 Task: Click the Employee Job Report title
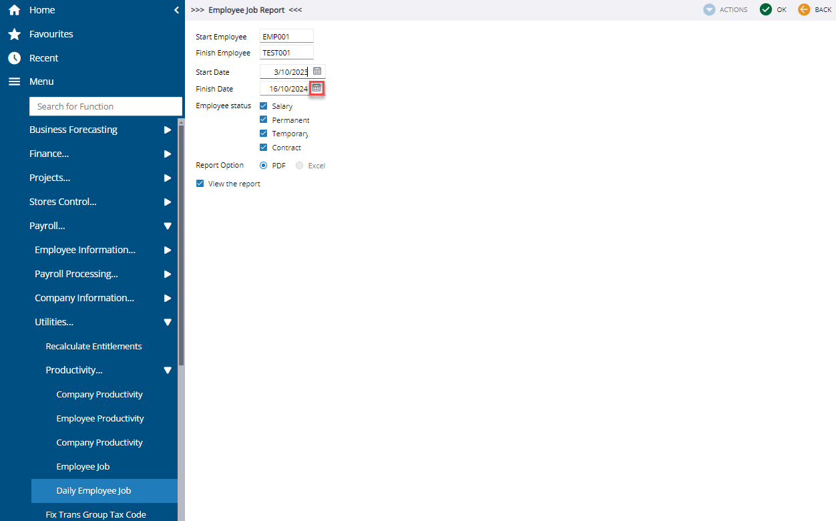click(x=246, y=10)
